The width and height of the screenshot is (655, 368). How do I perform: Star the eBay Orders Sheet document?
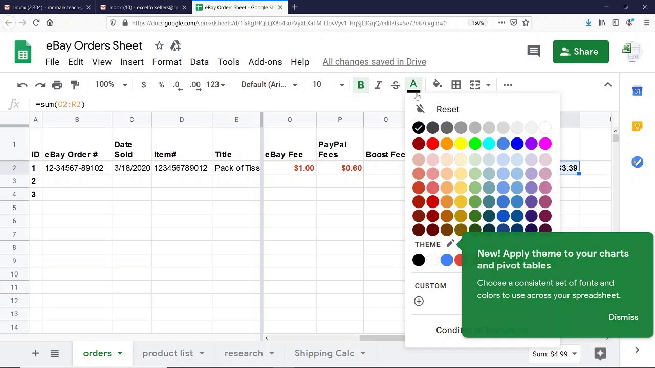point(159,46)
